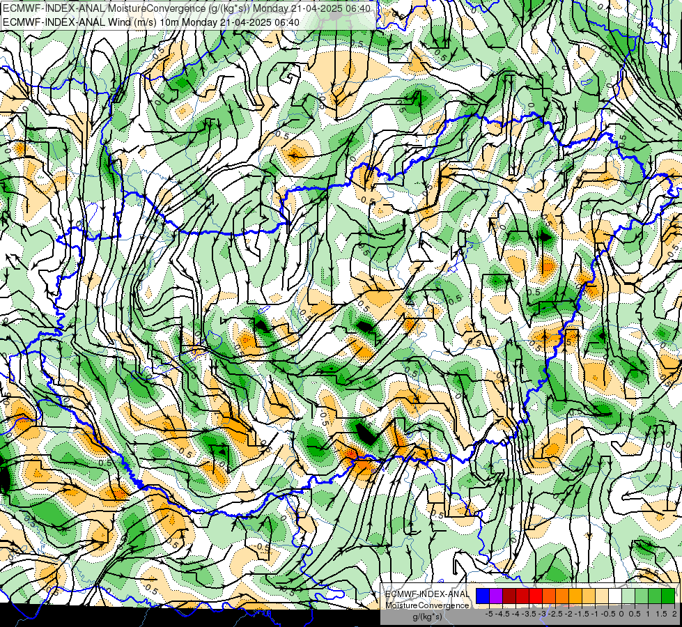The image size is (682, 627).
Task: Click the 1.5 legend scale value
Action: pos(662,614)
